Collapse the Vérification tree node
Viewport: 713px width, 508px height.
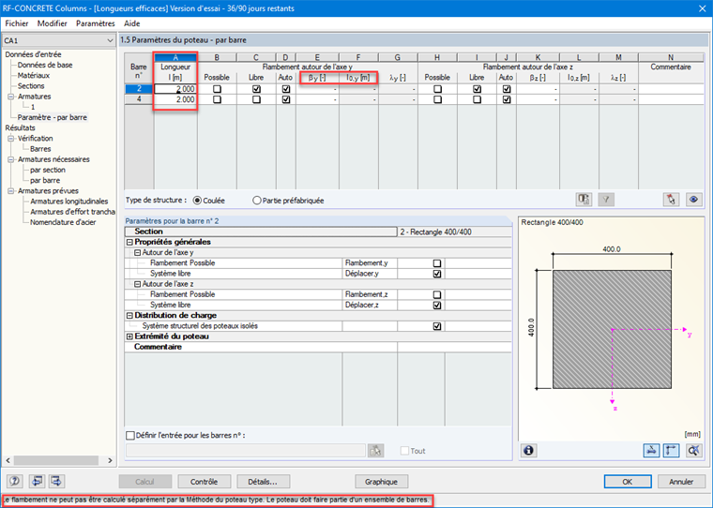[11, 138]
